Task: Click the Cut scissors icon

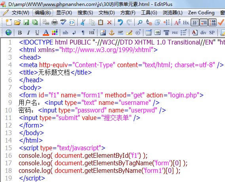Action: pos(83,22)
